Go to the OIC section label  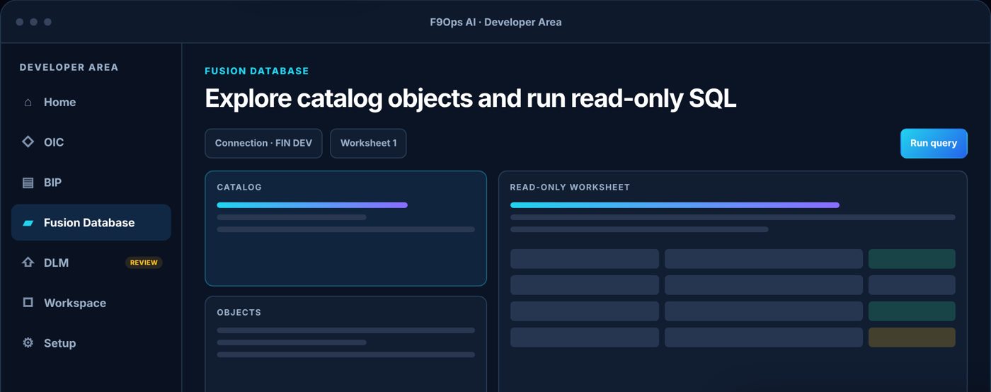pos(54,142)
